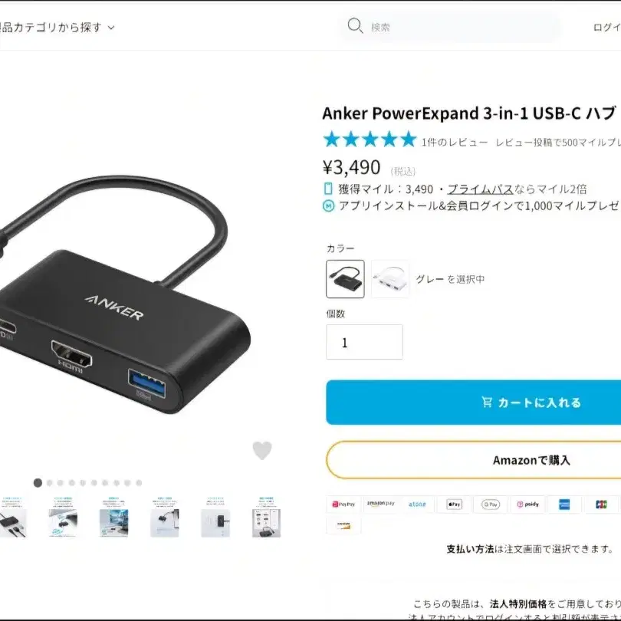Open the プライムパス link
This screenshot has width=621, height=621.
[480, 189]
